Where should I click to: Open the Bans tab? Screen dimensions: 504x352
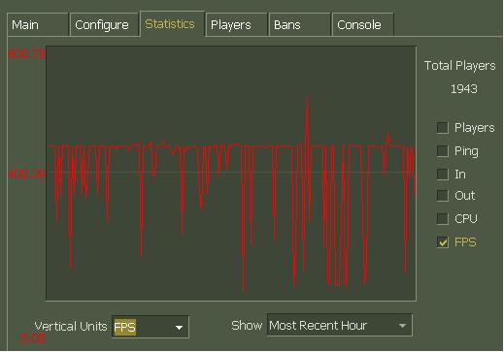coord(300,24)
